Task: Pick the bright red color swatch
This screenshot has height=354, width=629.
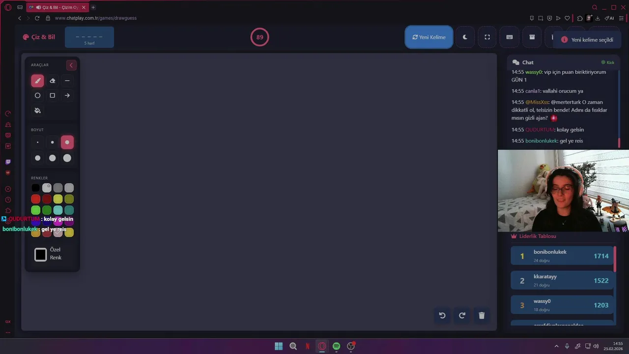Action: pos(35,199)
